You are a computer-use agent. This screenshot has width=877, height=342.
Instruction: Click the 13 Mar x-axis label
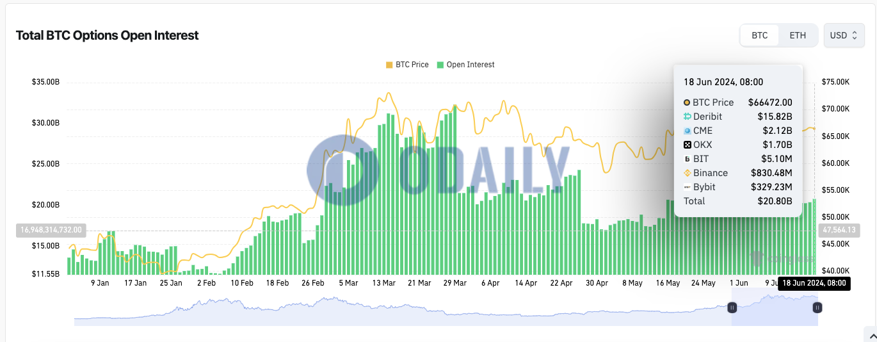[385, 282]
